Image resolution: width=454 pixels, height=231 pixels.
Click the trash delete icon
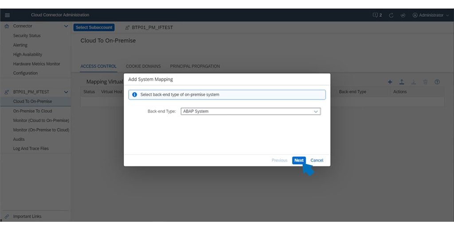click(x=425, y=82)
